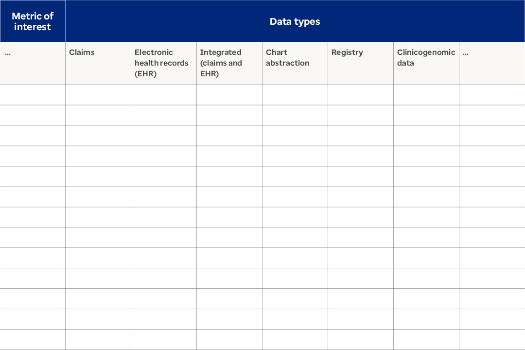525x350 pixels.
Task: Select bottom row cell under Clinicogenomic data
Action: pos(426,340)
